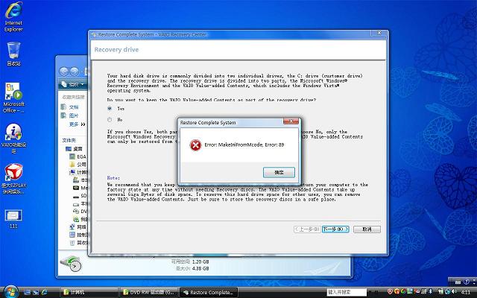This screenshot has width=477, height=298.
Task: Open the 组织 dropdown in Explorer toolbar
Action: [x=73, y=84]
